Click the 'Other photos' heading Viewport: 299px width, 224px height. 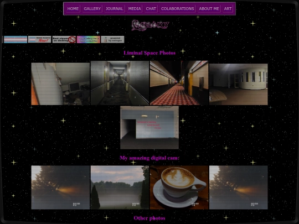click(149, 218)
